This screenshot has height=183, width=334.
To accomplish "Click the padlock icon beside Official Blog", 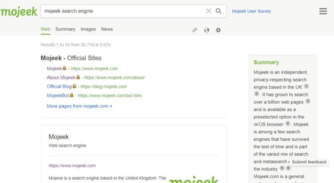I will [74, 86].
